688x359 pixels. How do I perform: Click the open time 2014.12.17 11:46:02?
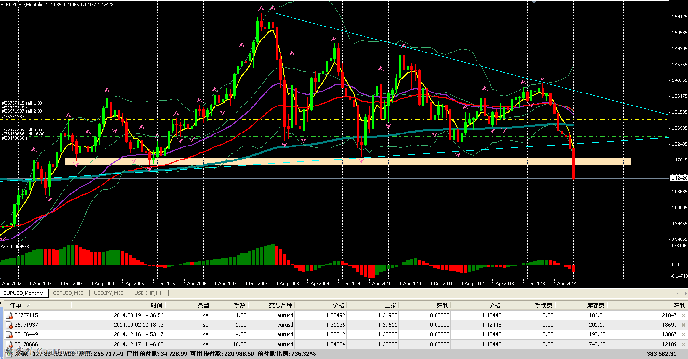click(x=139, y=344)
